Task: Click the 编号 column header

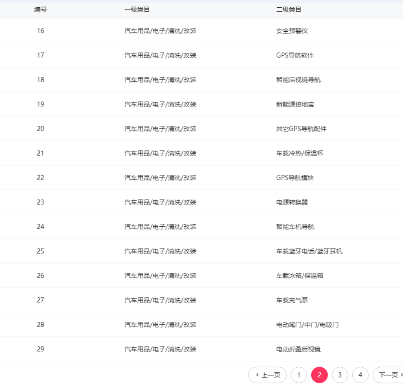Action: click(x=40, y=9)
